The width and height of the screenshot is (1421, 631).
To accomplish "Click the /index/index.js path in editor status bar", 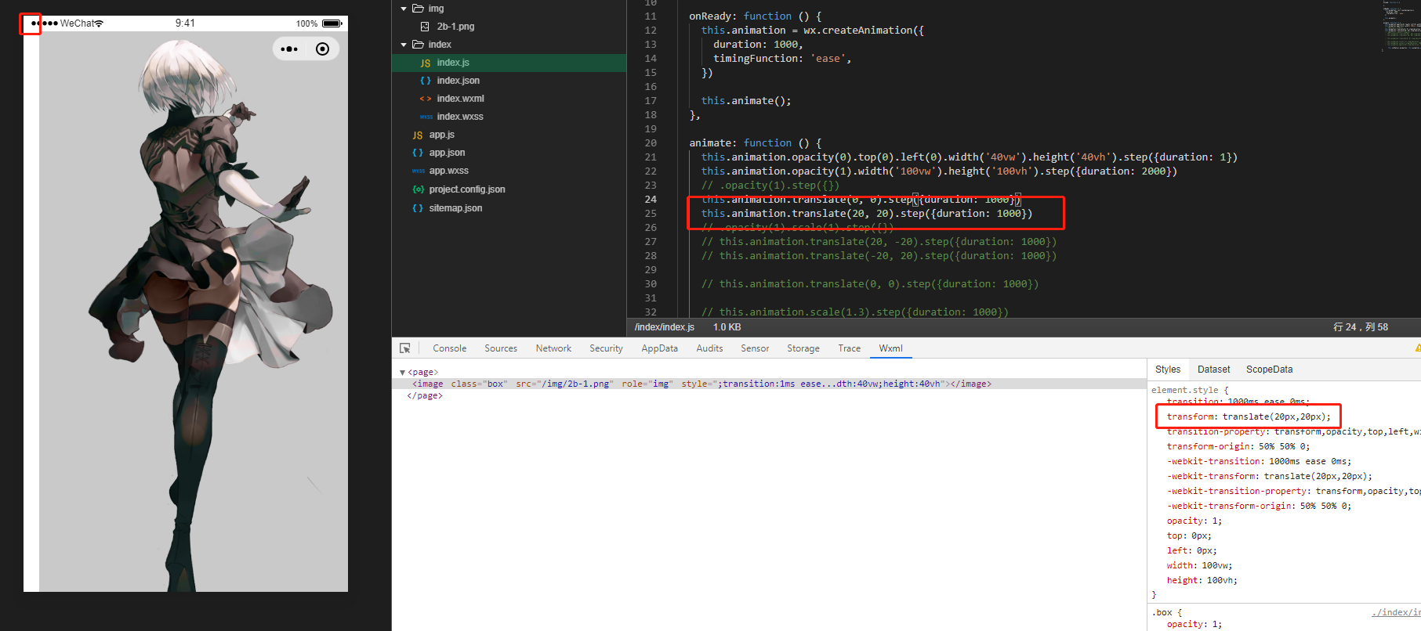I will tap(664, 327).
